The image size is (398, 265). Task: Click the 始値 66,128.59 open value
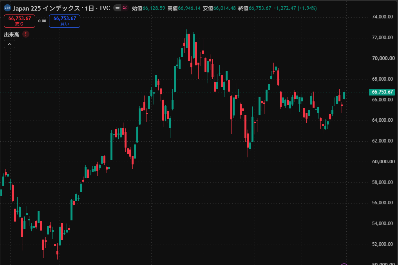click(x=148, y=8)
